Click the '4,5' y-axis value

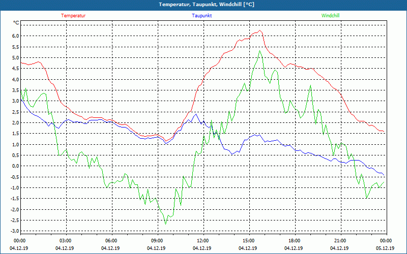point(16,69)
